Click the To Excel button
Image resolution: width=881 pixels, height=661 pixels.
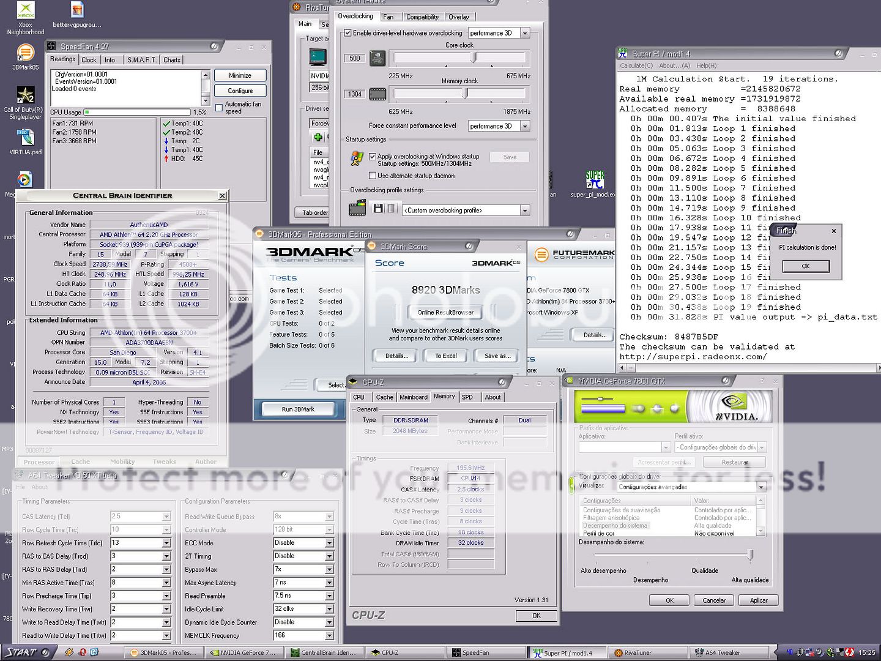445,356
